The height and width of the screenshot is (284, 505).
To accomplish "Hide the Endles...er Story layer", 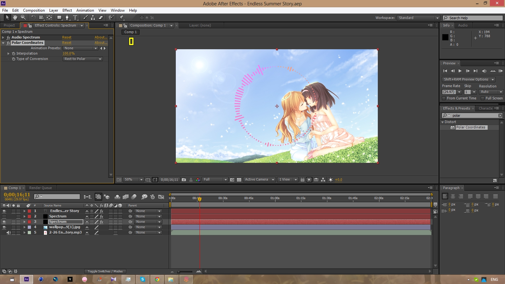I will [4, 211].
